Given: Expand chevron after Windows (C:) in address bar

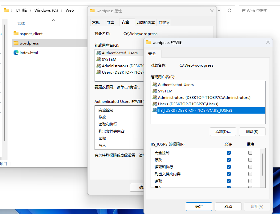Looking at the screenshot, I should click(62, 10).
